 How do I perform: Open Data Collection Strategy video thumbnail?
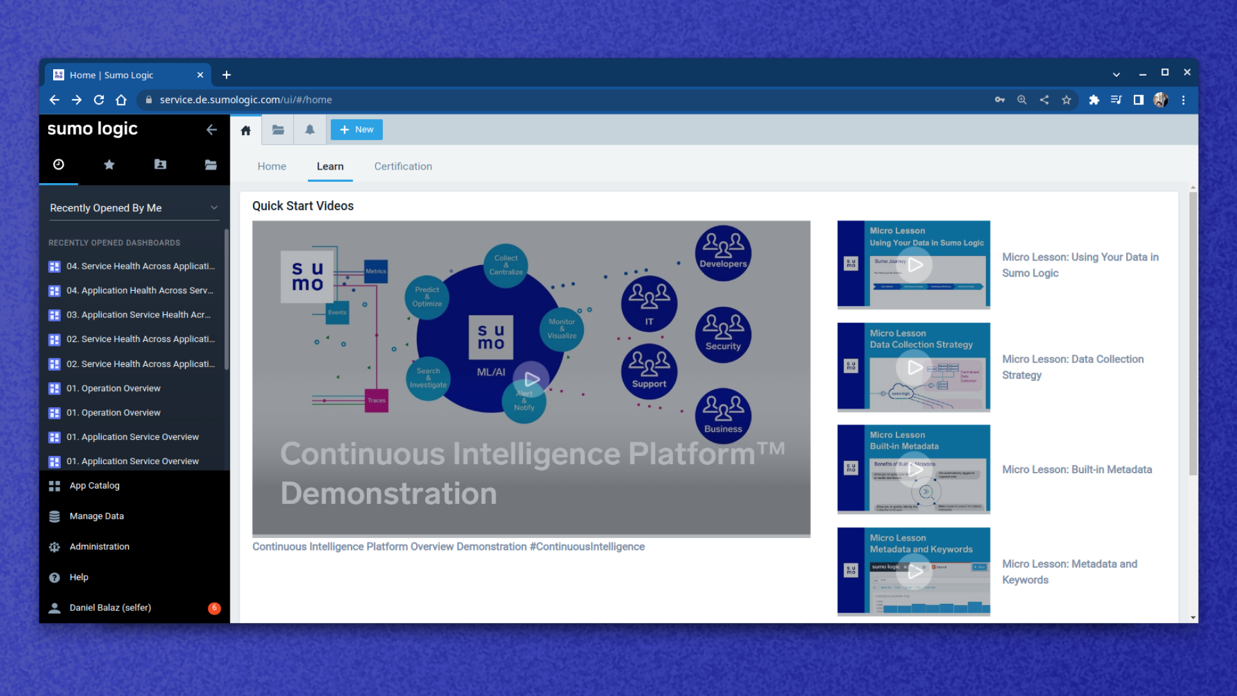click(x=914, y=367)
